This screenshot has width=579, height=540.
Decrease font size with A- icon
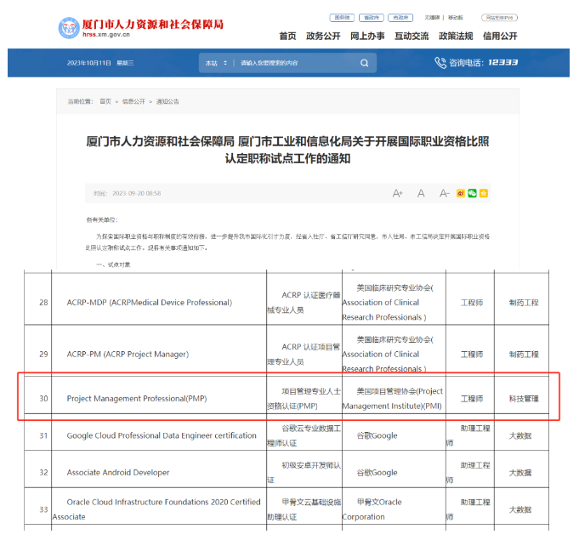point(444,194)
